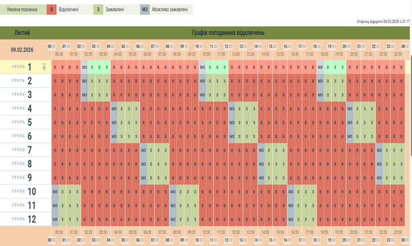The image size is (412, 246).
Task: Click the pin-to-top arrow icon for Група 1
Action: coord(44,67)
